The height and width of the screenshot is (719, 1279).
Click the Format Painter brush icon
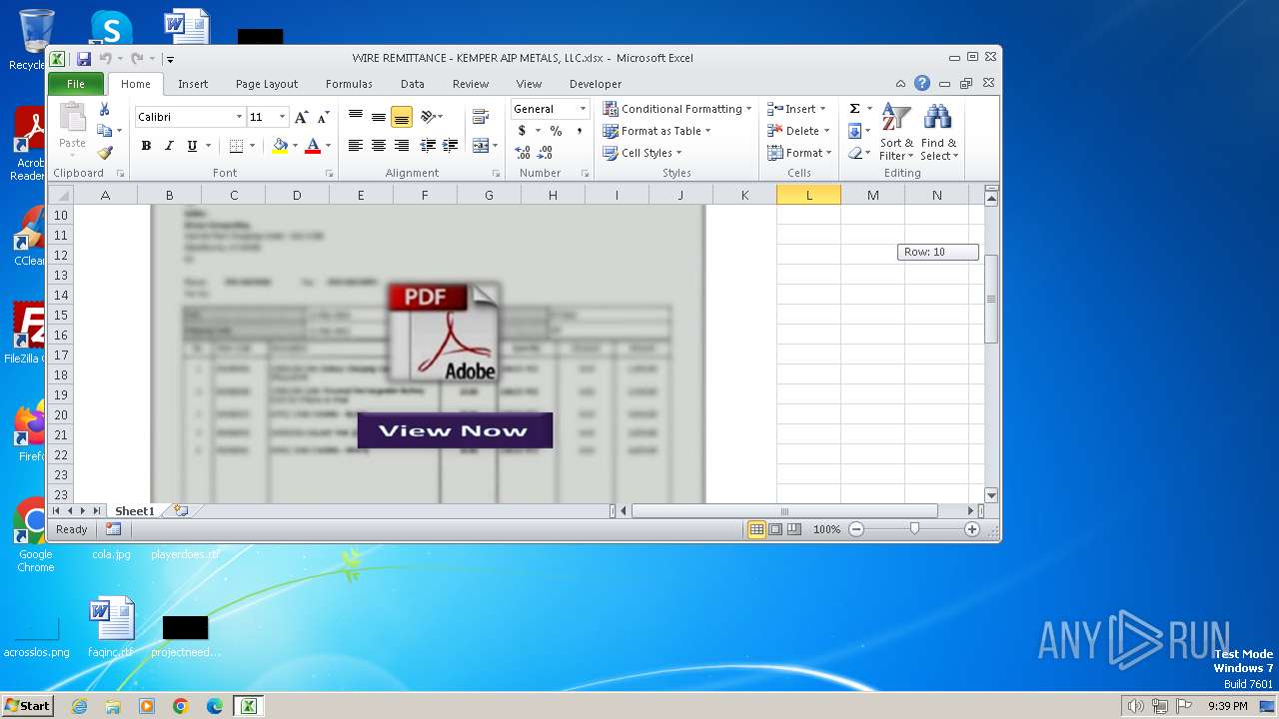click(x=104, y=153)
